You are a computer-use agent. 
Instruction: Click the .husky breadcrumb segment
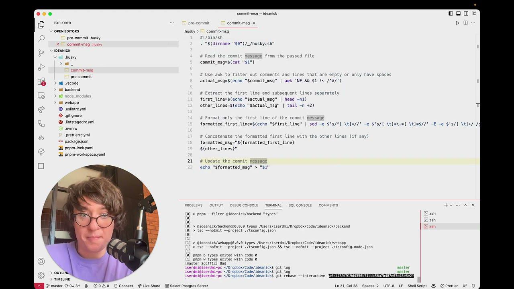[190, 31]
